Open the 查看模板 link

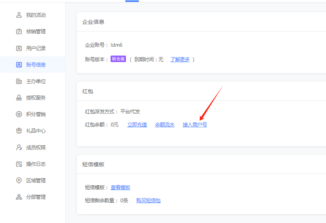point(121,187)
